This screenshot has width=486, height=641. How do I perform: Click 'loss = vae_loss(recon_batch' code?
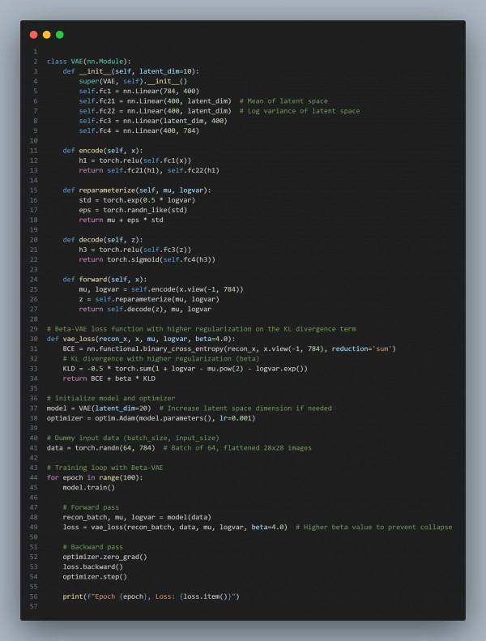(x=175, y=528)
